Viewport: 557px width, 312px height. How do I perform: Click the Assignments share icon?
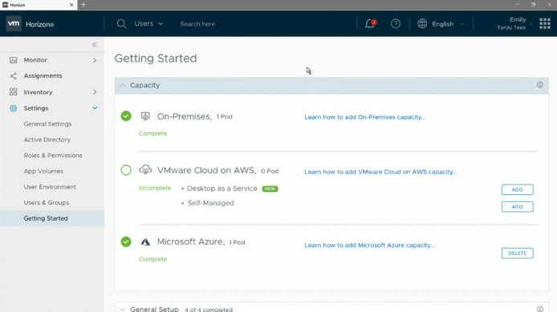[x=13, y=76]
